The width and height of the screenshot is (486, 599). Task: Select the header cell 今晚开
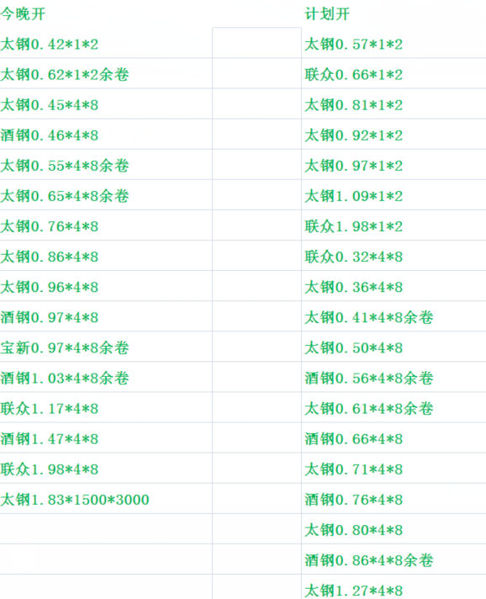pyautogui.click(x=106, y=13)
